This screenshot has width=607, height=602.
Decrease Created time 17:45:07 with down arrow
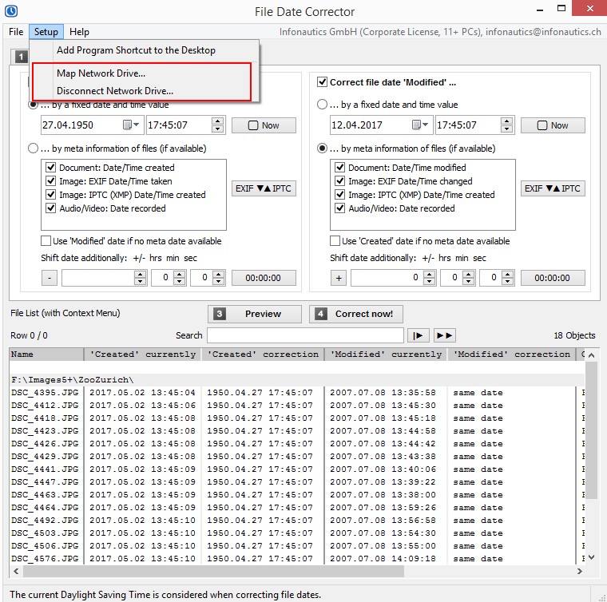217,129
